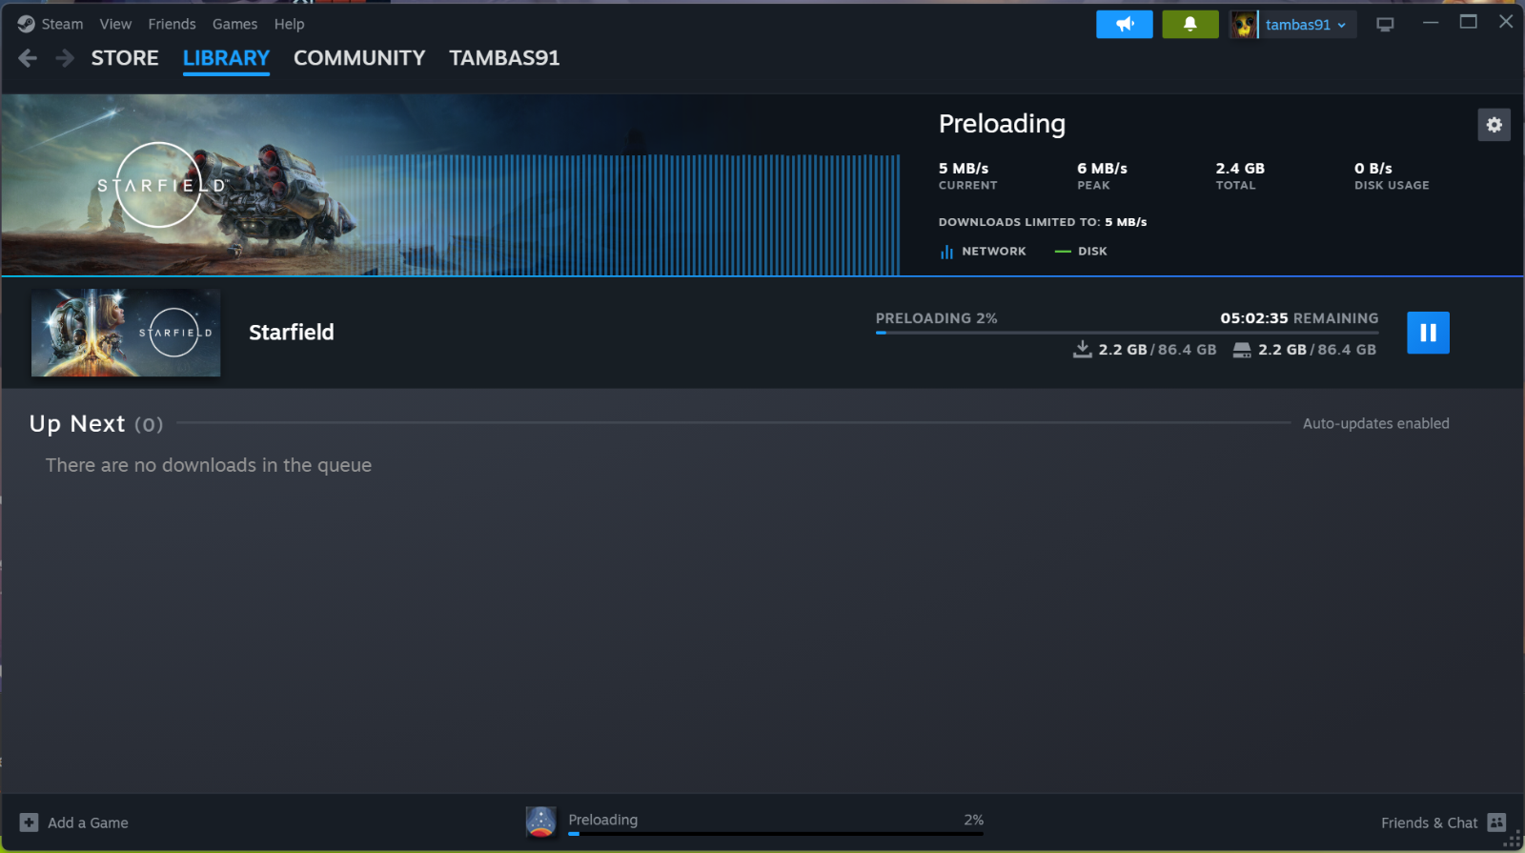Click the '05:02:35 REMAINING' time text
This screenshot has width=1525, height=853.
coord(1299,318)
